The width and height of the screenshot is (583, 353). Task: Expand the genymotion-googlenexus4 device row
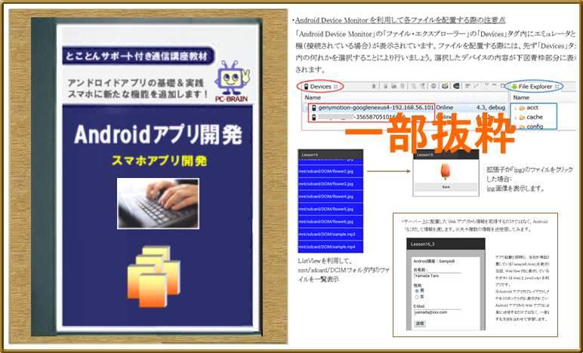tap(307, 108)
